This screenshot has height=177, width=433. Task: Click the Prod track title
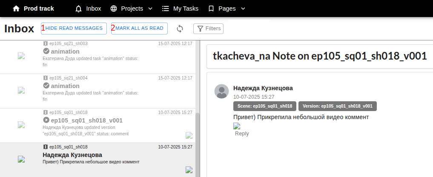[x=39, y=9]
